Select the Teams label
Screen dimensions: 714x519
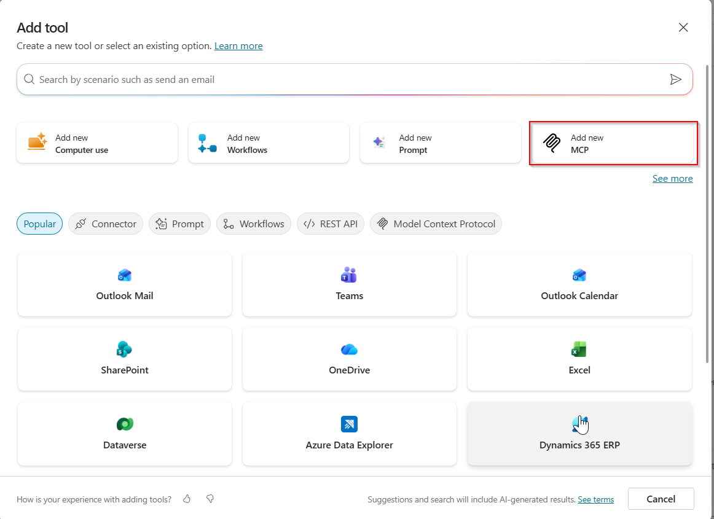click(x=349, y=296)
